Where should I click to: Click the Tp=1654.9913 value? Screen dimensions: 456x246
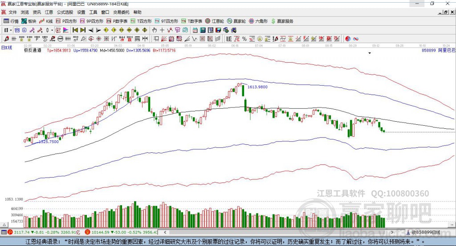point(59,50)
